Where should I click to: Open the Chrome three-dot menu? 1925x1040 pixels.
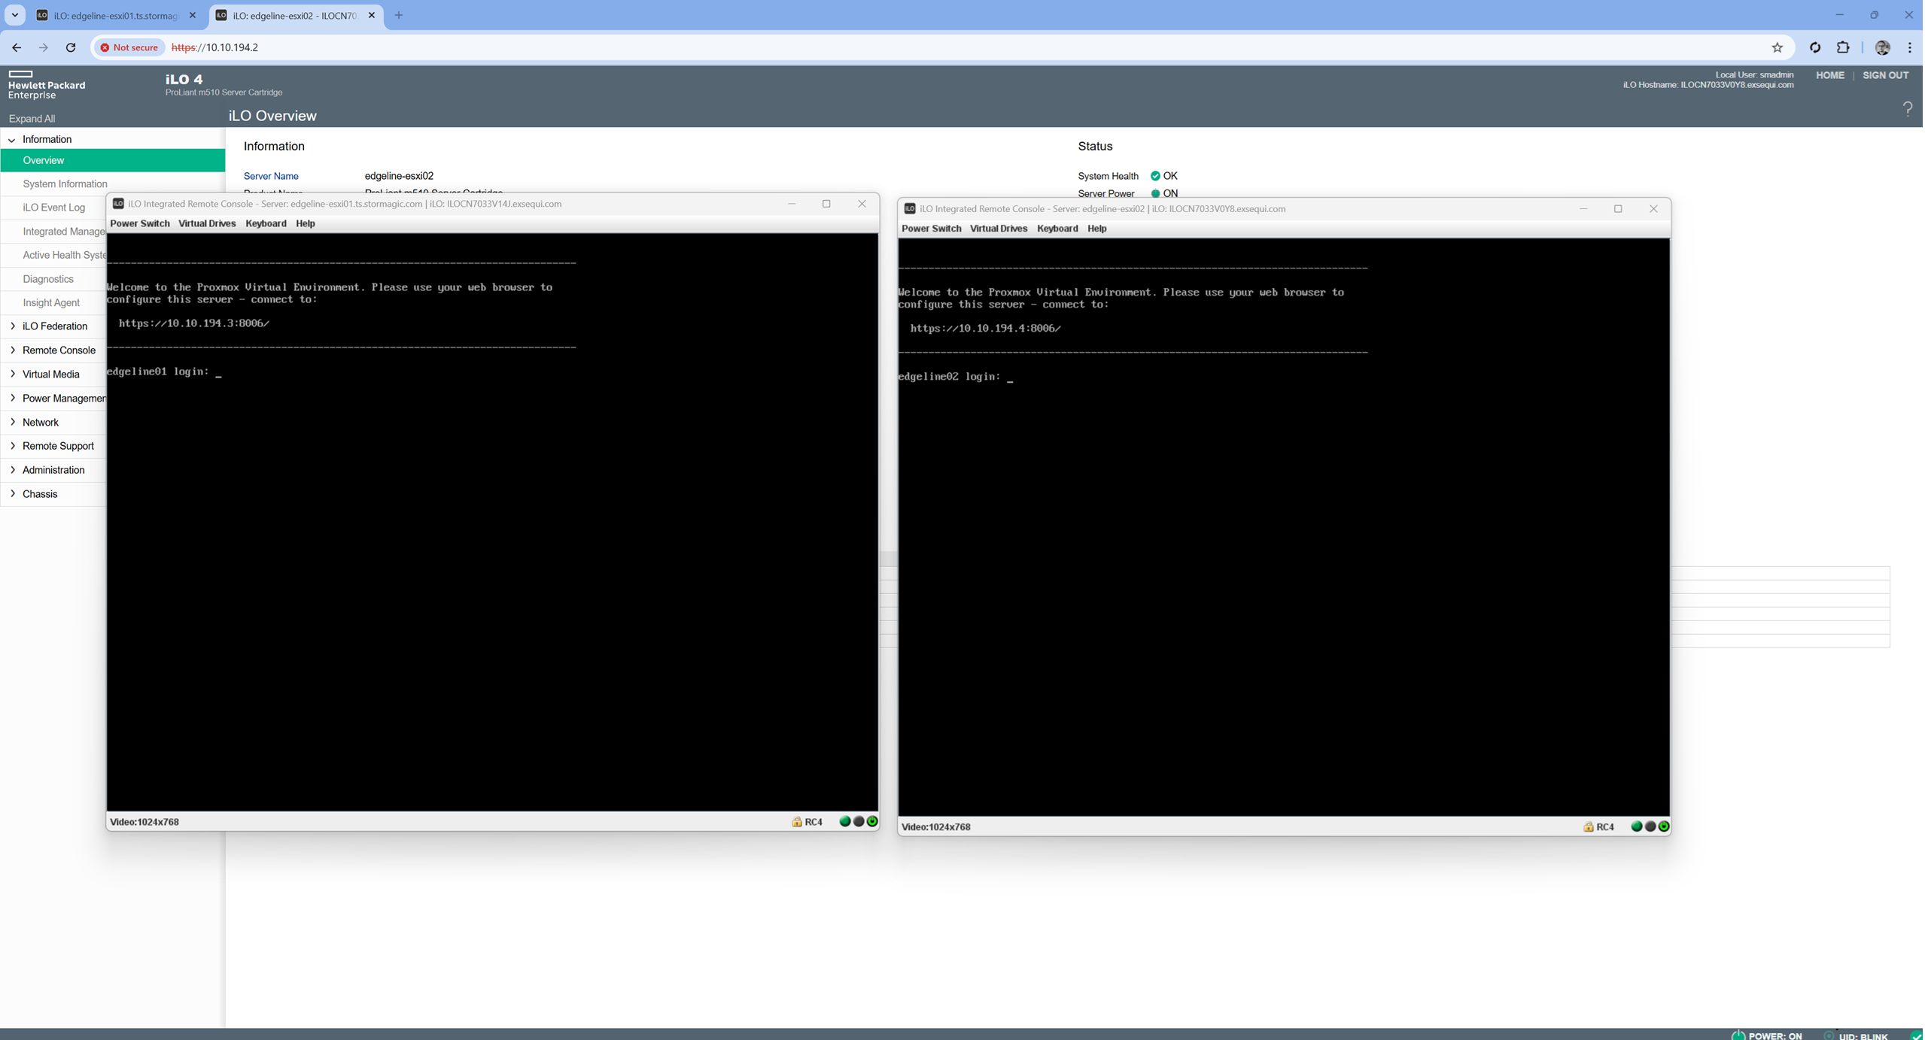pos(1910,47)
